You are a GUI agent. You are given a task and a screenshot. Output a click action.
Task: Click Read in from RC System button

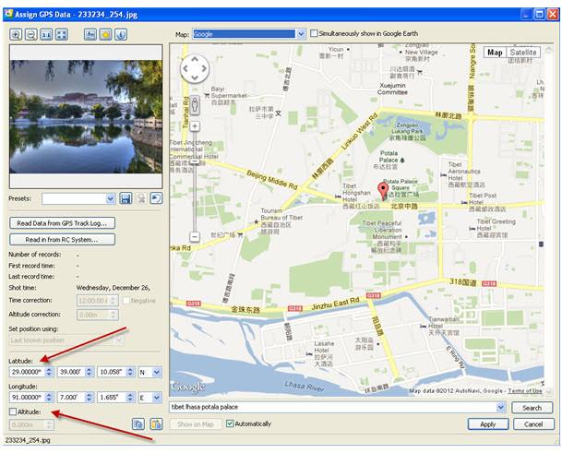pyautogui.click(x=62, y=239)
